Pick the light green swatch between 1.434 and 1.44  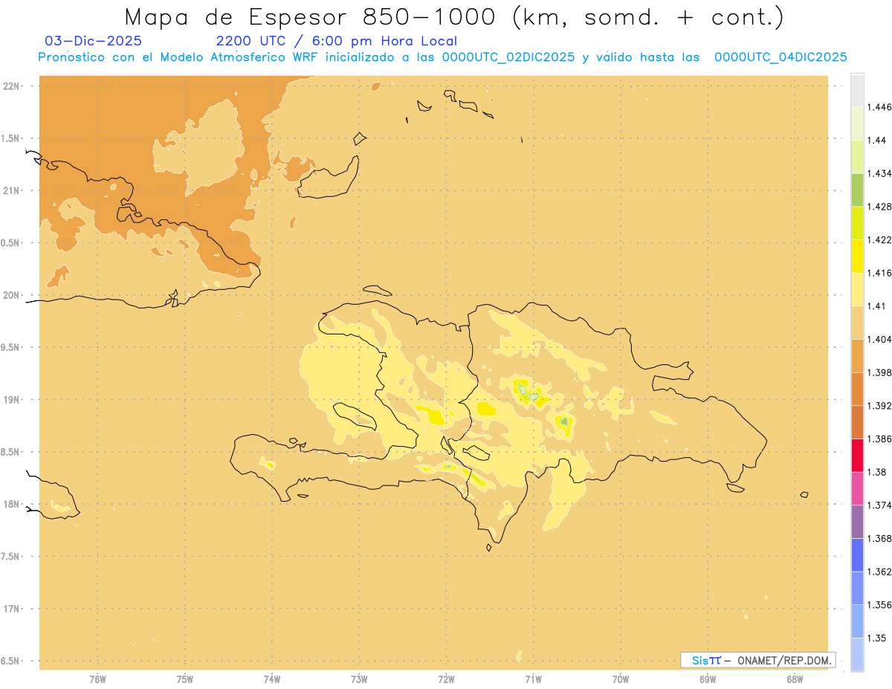click(857, 156)
